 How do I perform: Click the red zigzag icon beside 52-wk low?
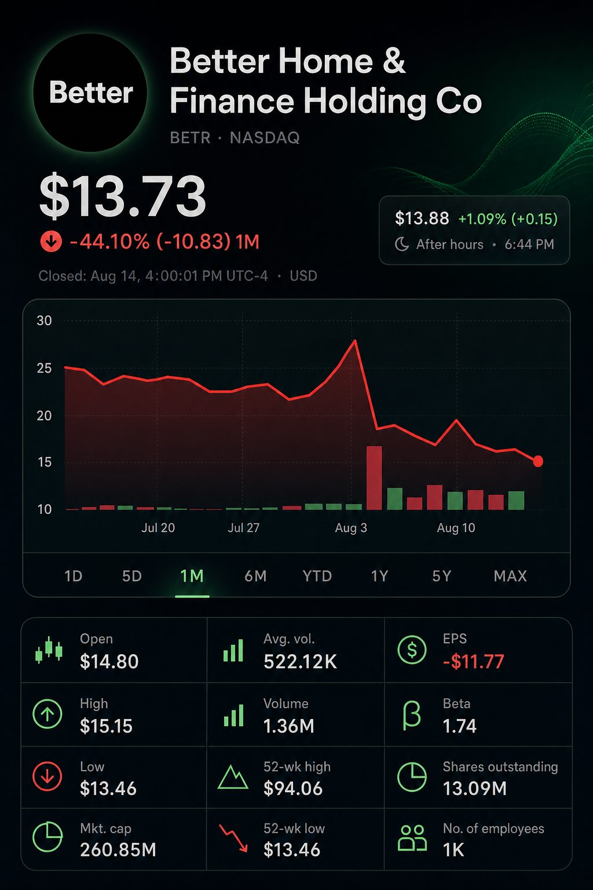pos(234,838)
